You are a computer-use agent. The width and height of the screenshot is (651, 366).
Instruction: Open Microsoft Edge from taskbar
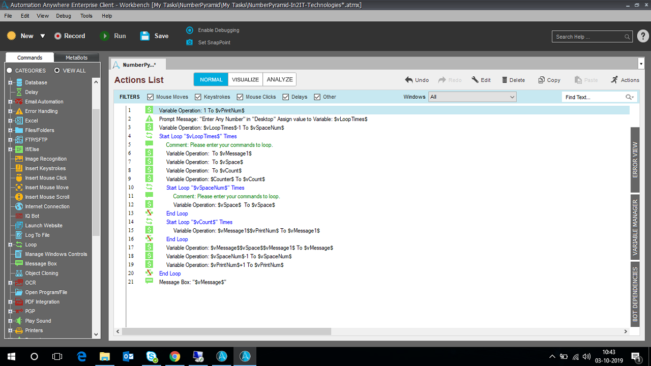(x=81, y=356)
